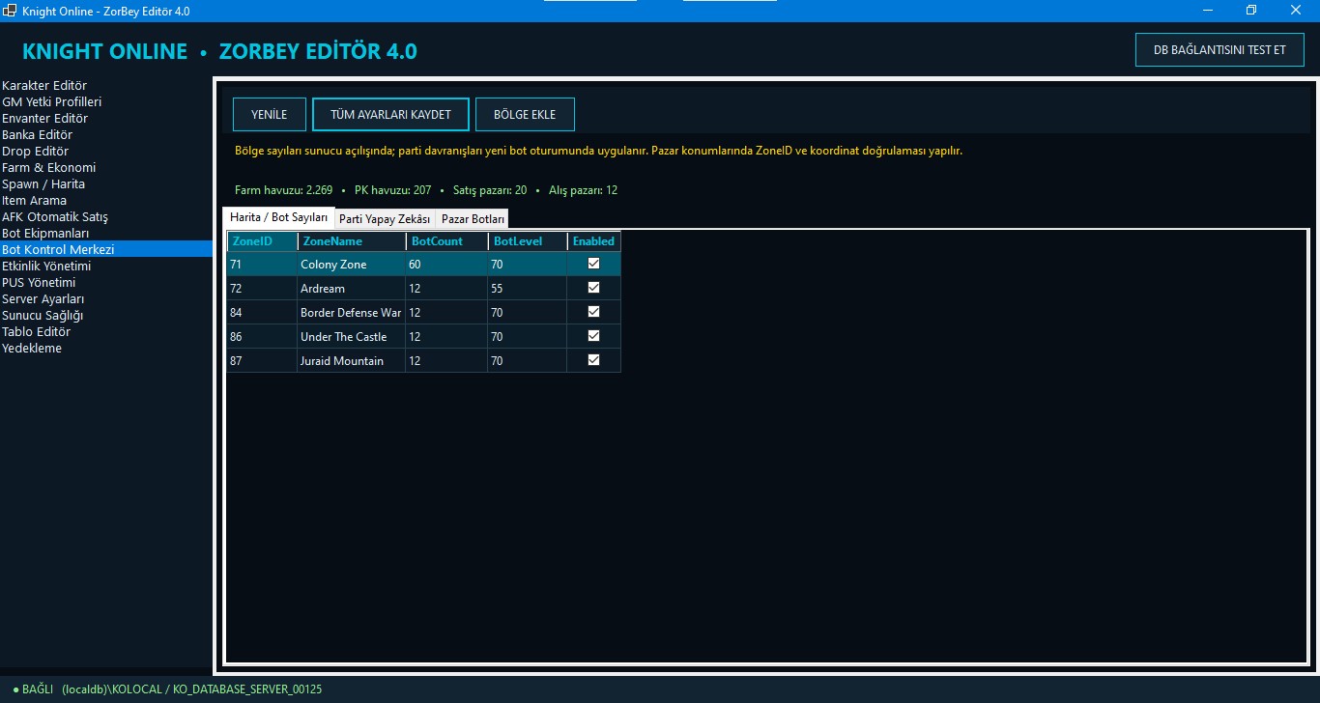The image size is (1320, 703).
Task: Select the Colony Zone name cell
Action: (x=352, y=264)
